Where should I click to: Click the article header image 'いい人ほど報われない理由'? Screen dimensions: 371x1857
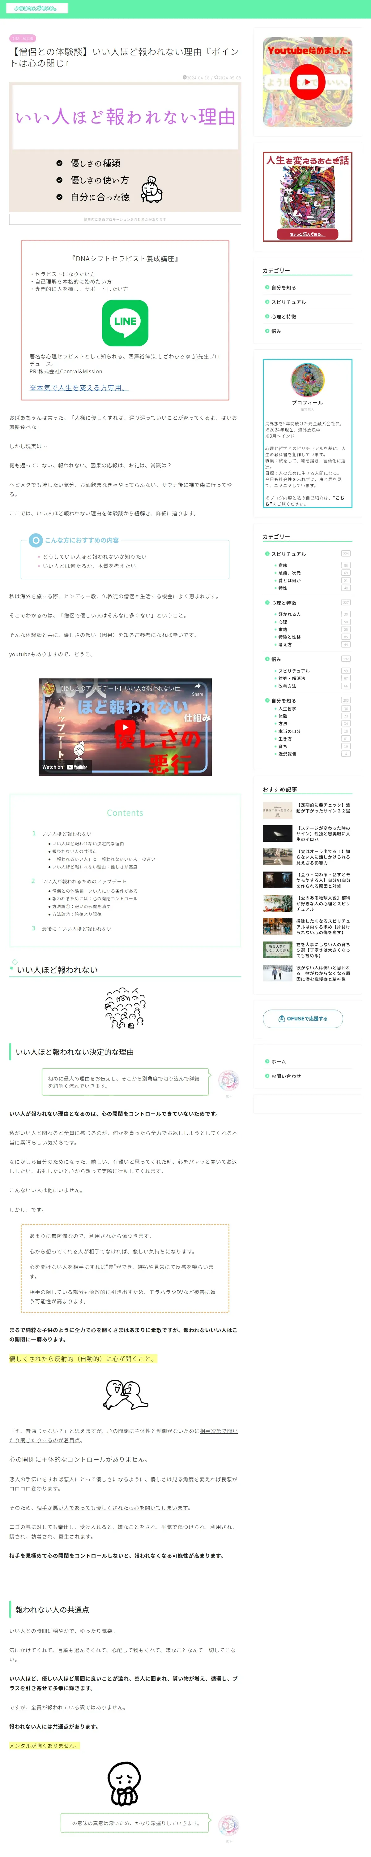click(125, 148)
